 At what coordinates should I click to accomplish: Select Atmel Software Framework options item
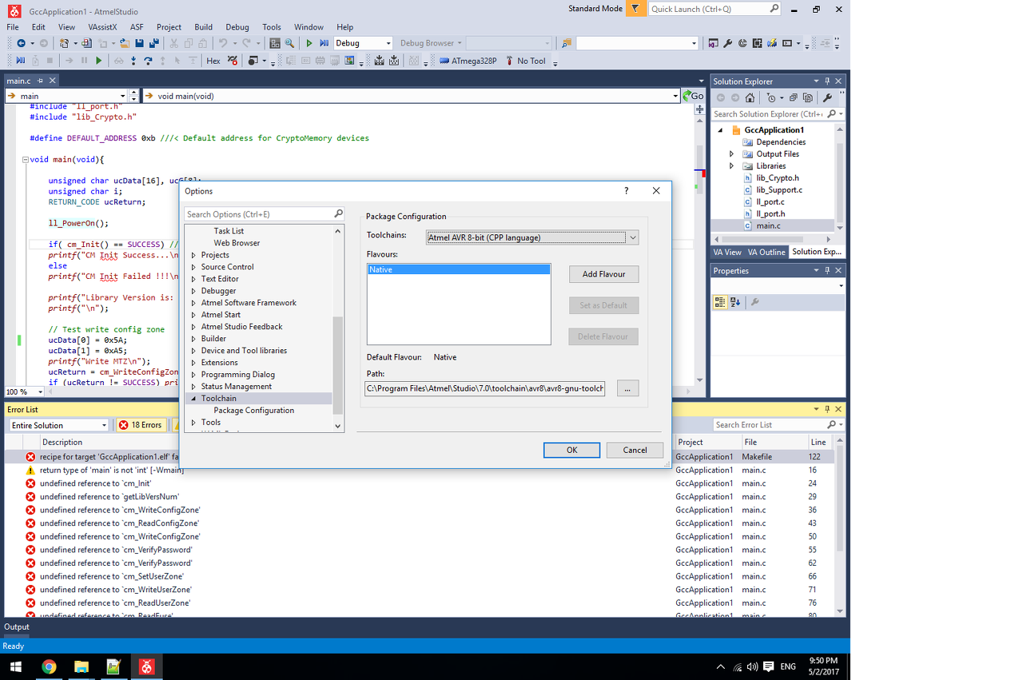(x=249, y=303)
